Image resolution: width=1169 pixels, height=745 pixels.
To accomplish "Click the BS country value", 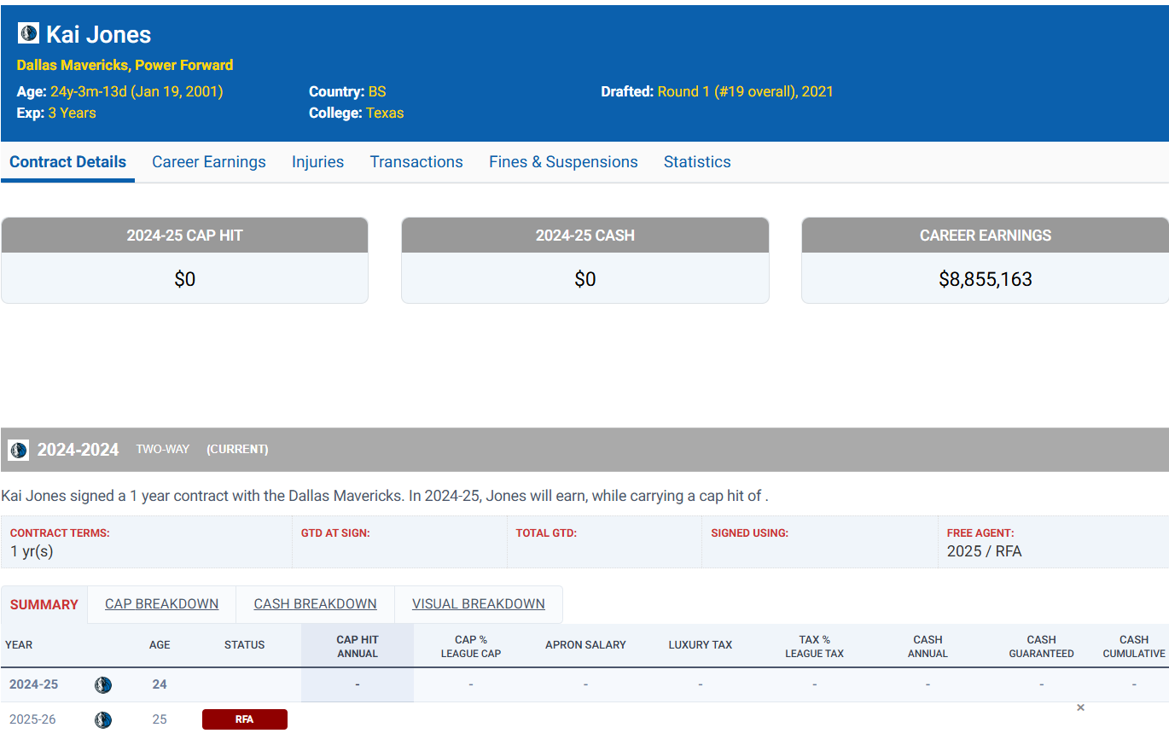I will (377, 91).
